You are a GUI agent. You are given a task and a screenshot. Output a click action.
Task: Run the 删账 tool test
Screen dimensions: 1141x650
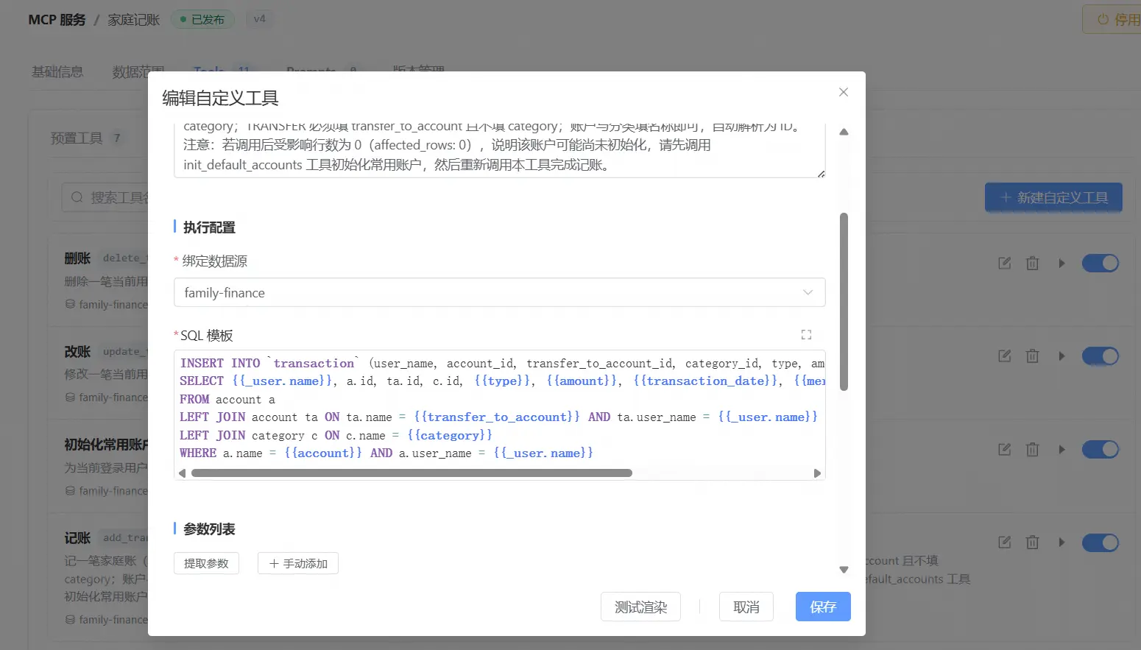pyautogui.click(x=1061, y=263)
